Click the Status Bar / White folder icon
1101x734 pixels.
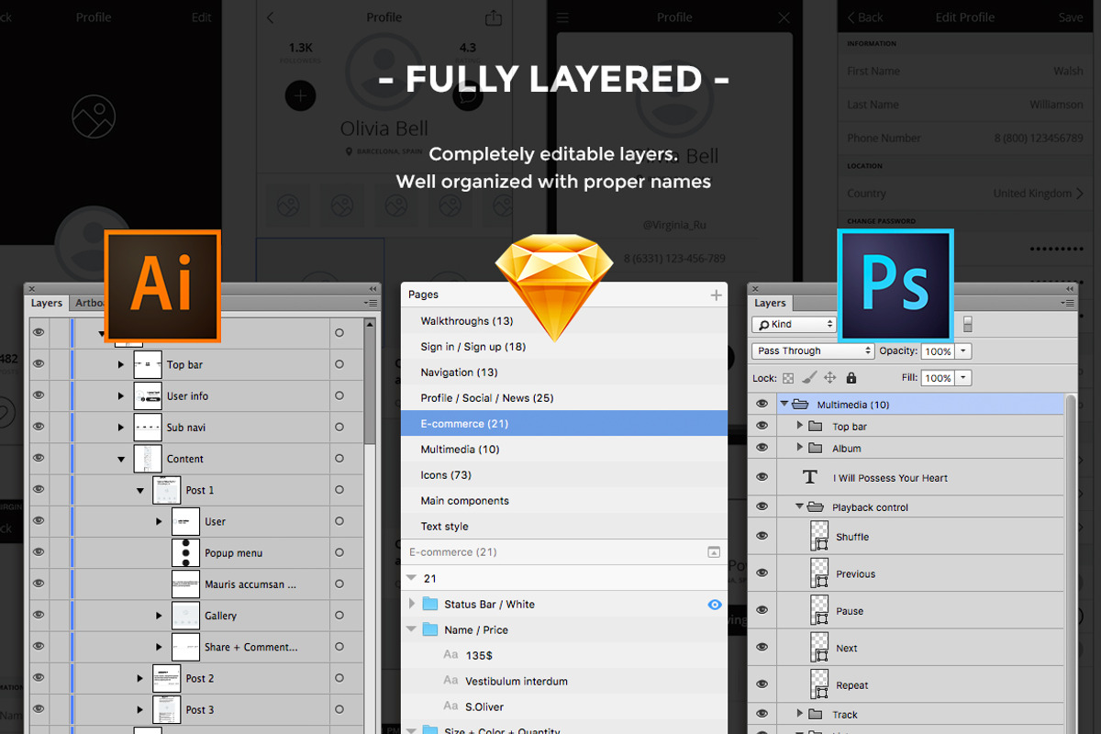pos(430,604)
